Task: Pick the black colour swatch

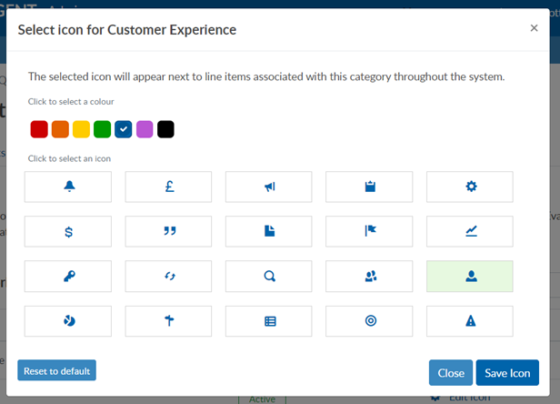Action: click(x=165, y=129)
